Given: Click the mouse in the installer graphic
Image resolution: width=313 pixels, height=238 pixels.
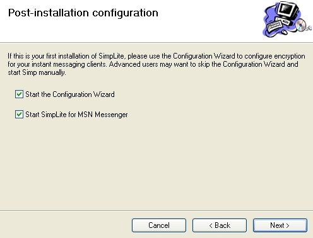Looking at the screenshot, I should pyautogui.click(x=285, y=32).
